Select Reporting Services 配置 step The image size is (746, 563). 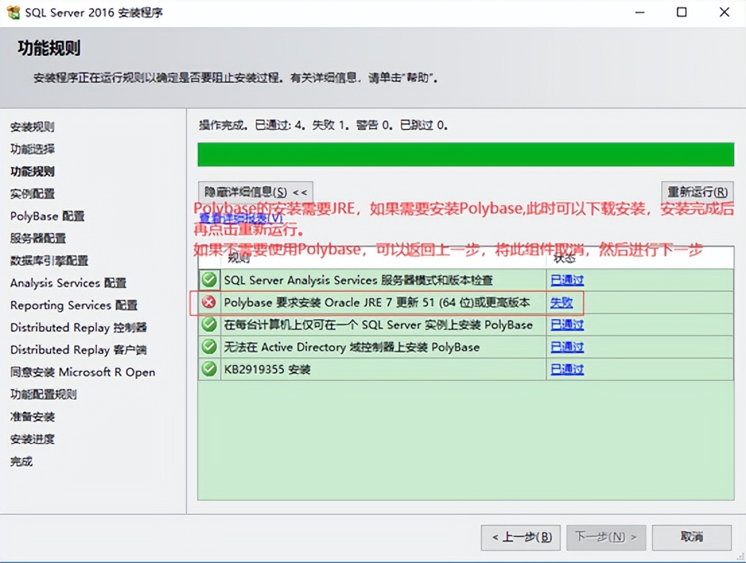[x=74, y=305]
